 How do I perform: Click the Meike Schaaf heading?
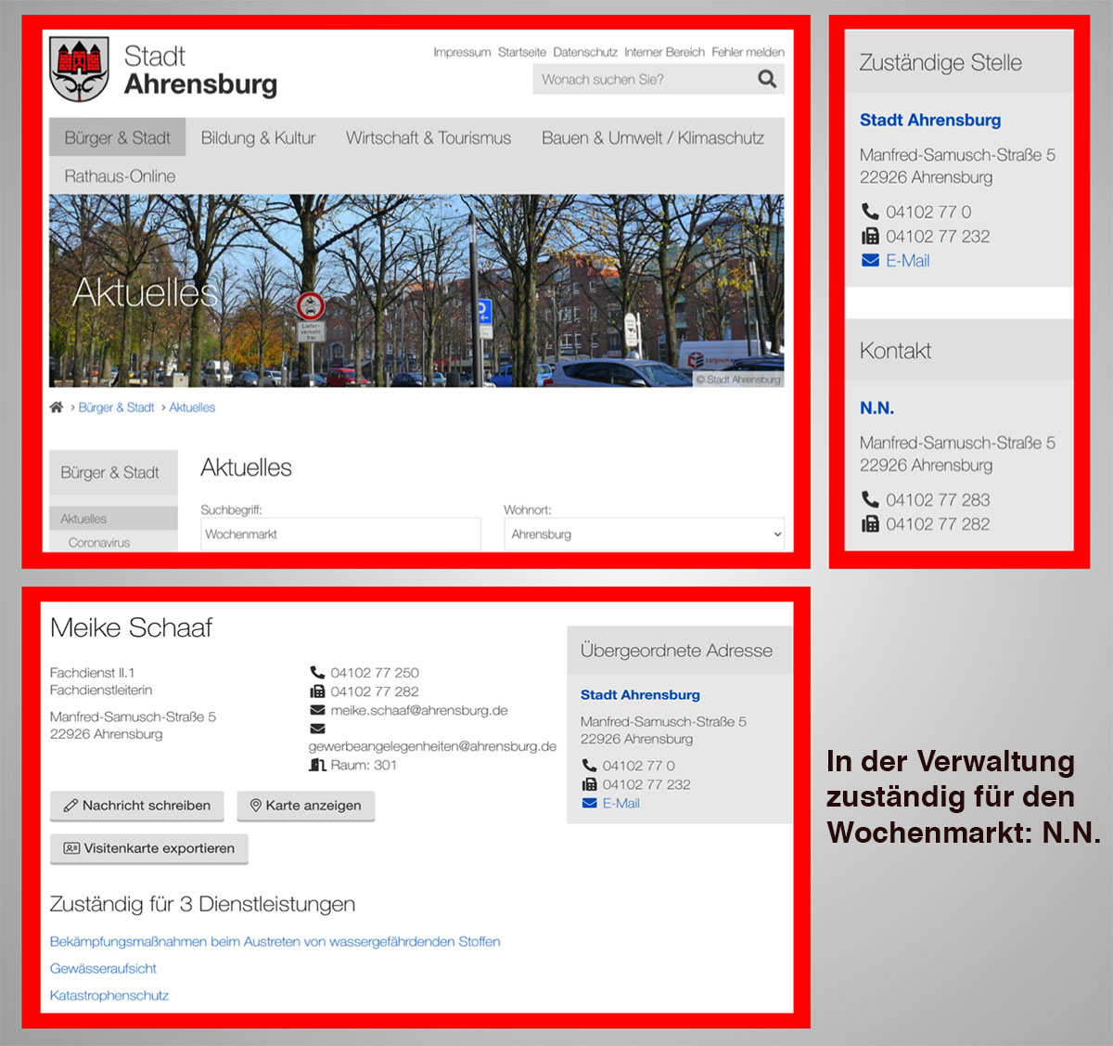click(x=131, y=627)
